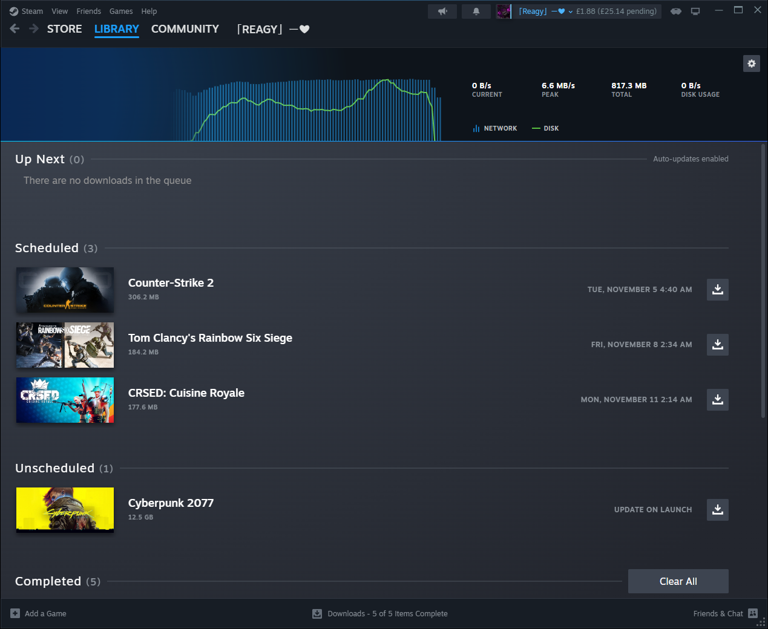Click the MON, NOVEMBER 11 2:14 AM schedule
The width and height of the screenshot is (768, 629).
[x=637, y=400]
